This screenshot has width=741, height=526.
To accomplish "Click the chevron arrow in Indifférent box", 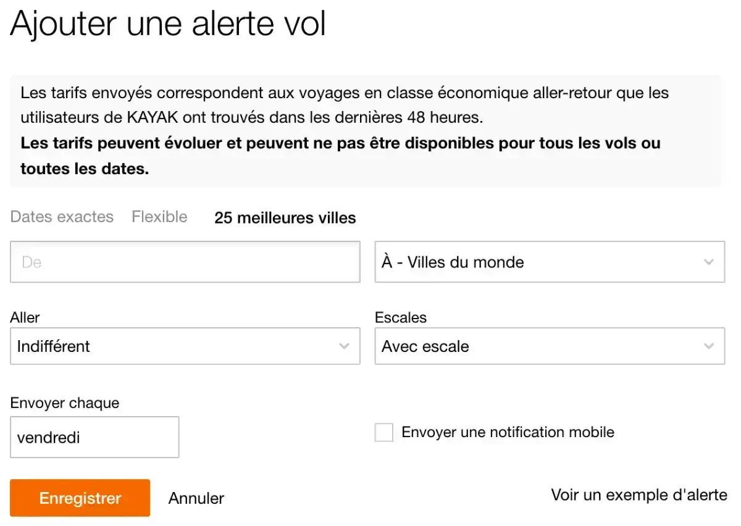I will 344,346.
